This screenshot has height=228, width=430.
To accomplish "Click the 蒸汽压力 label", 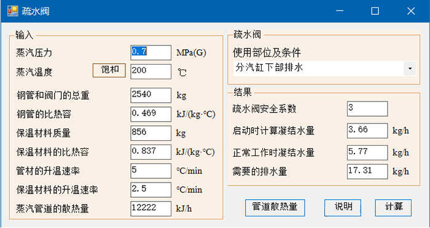I will point(34,53).
